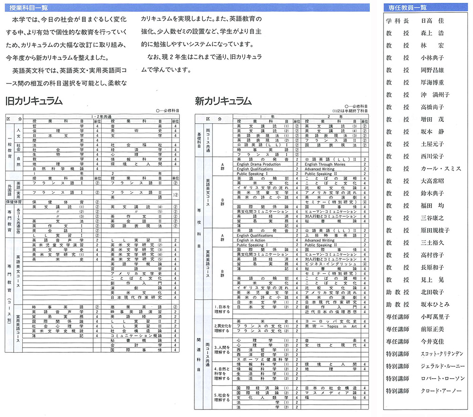The image size is (473, 417).
Task: Select associate professor 坂本ひとみ
Action: 435,305
